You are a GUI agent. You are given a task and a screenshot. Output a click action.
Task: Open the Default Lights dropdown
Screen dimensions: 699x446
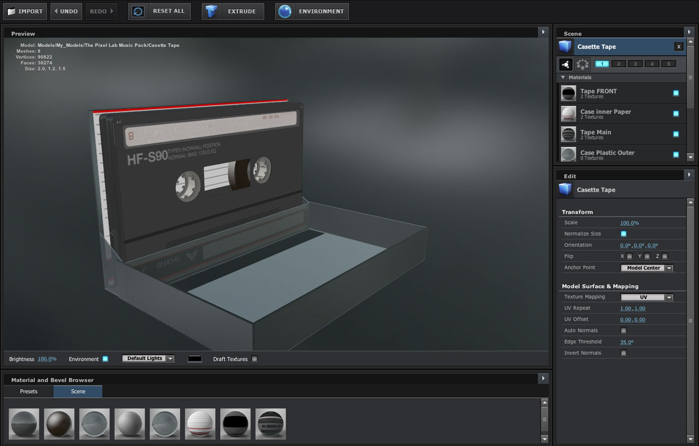(148, 358)
